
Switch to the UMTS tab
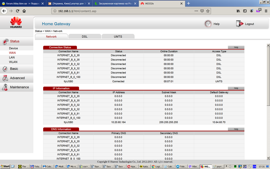pyautogui.click(x=117, y=36)
